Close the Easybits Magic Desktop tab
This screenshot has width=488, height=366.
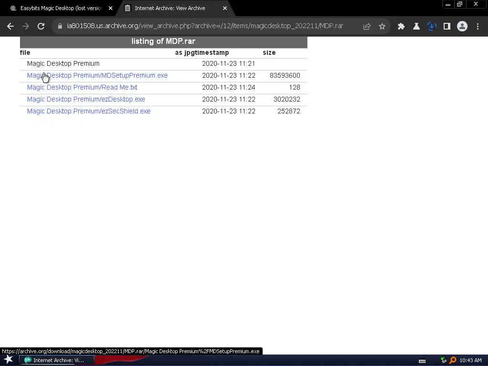(x=111, y=9)
